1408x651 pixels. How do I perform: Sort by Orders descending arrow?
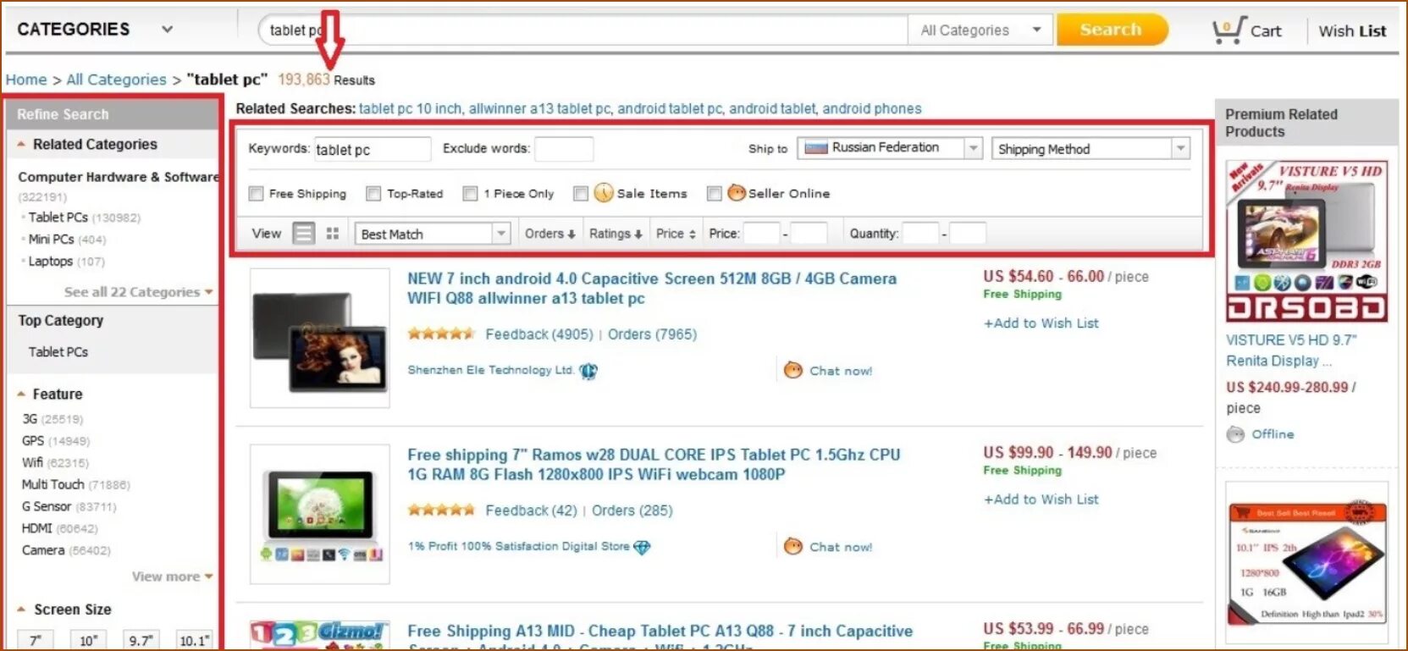pyautogui.click(x=571, y=234)
